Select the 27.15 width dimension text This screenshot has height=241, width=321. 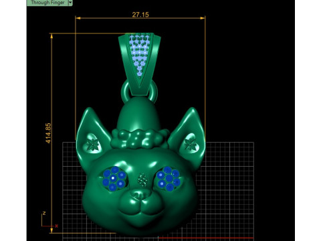140,15
